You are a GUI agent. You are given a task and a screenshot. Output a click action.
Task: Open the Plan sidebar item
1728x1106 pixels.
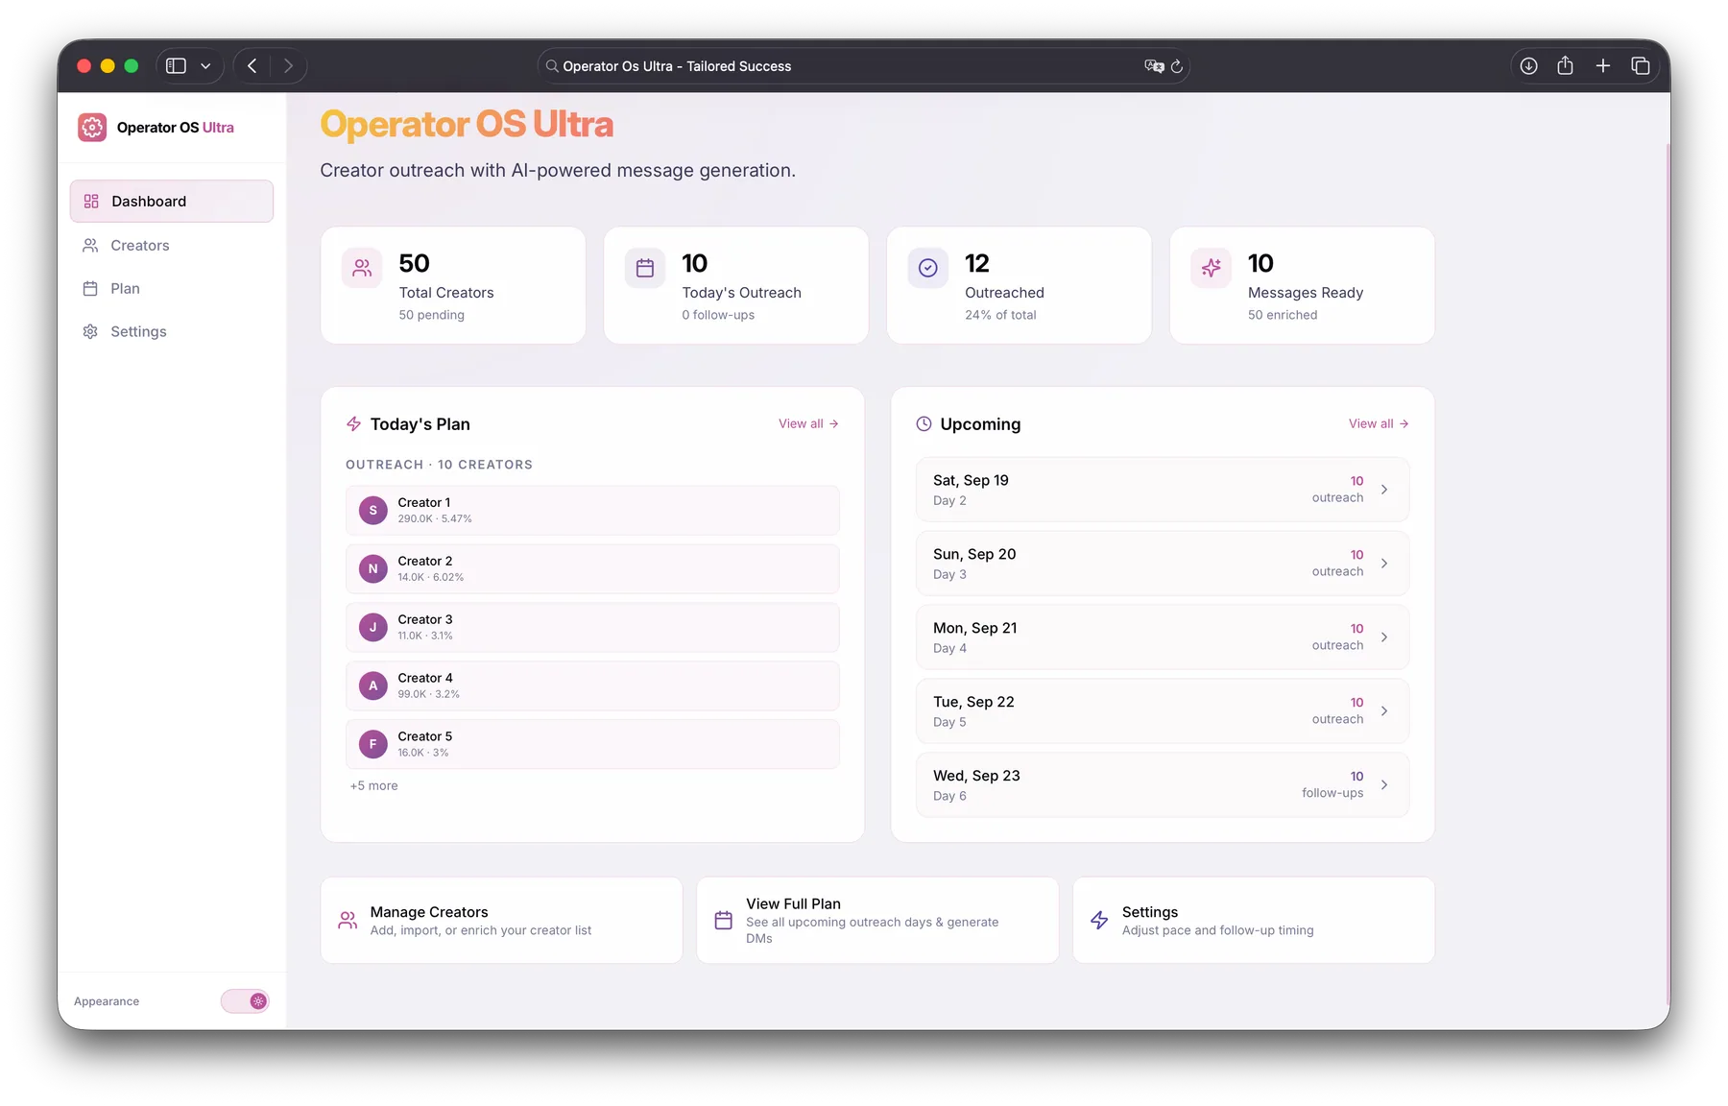(x=172, y=288)
